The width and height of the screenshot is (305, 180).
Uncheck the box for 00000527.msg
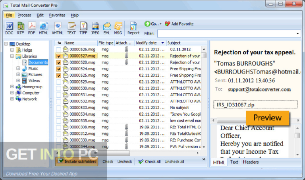(58, 56)
